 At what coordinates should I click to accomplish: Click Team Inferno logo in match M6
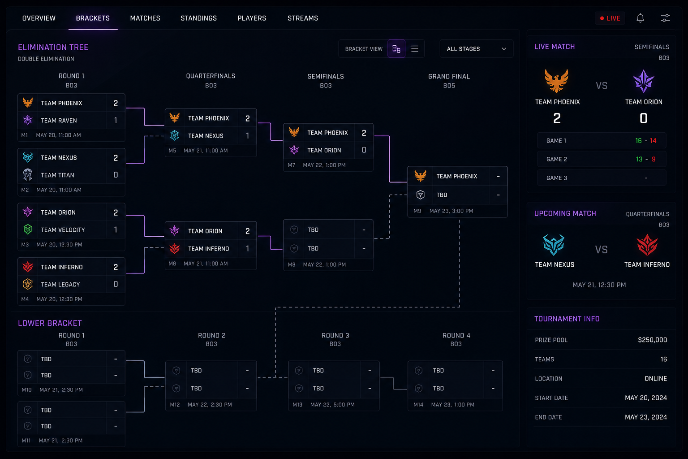click(x=175, y=248)
